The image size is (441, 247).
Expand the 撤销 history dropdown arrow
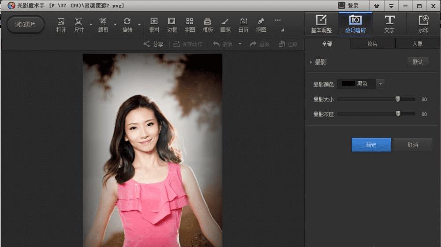pyautogui.click(x=240, y=44)
